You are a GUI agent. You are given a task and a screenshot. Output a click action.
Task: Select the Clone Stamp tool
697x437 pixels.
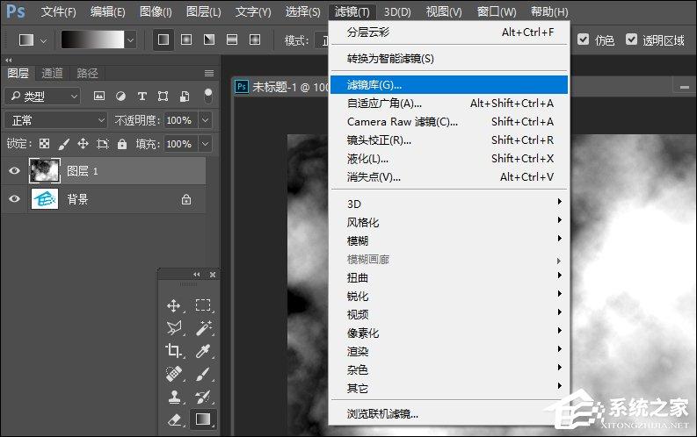pos(174,397)
